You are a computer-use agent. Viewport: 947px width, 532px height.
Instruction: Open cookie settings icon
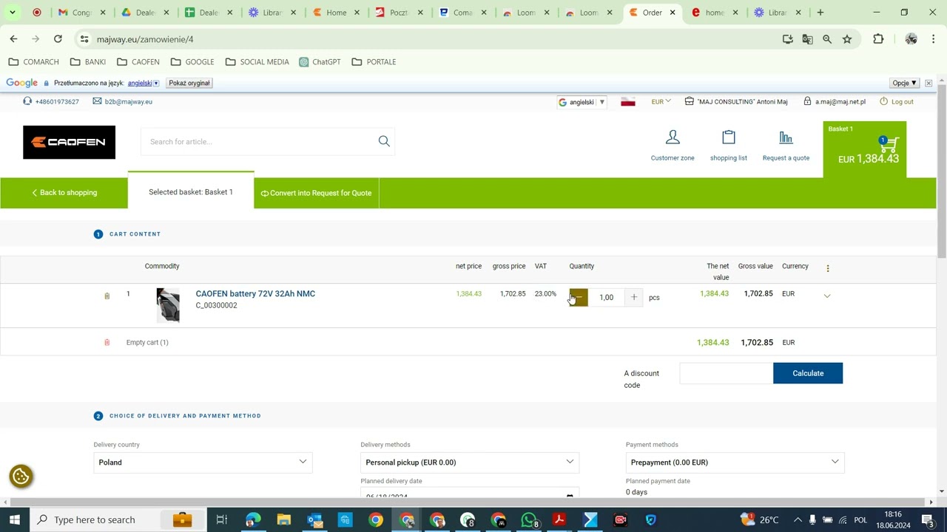tap(21, 477)
